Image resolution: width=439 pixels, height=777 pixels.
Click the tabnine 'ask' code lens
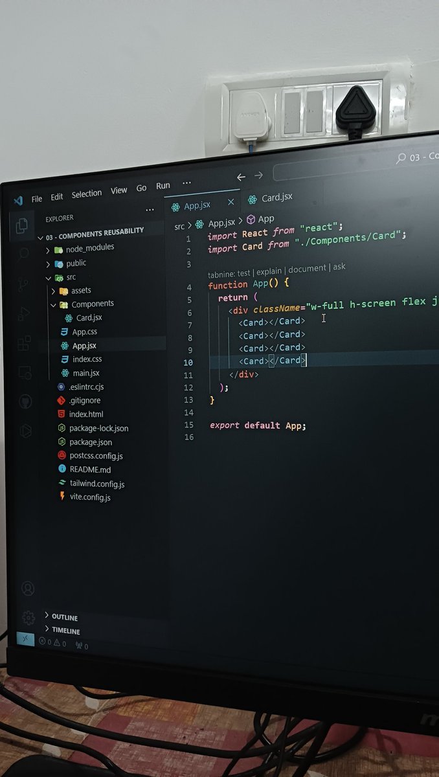pos(339,267)
